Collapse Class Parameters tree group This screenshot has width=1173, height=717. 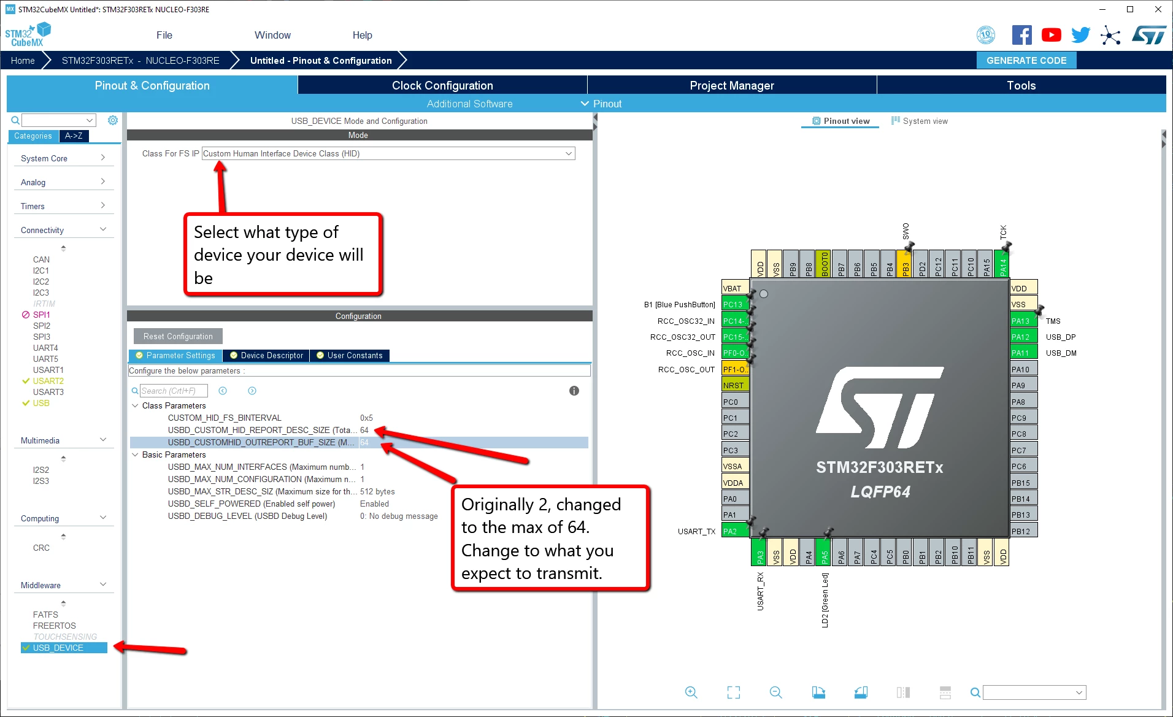tap(135, 405)
